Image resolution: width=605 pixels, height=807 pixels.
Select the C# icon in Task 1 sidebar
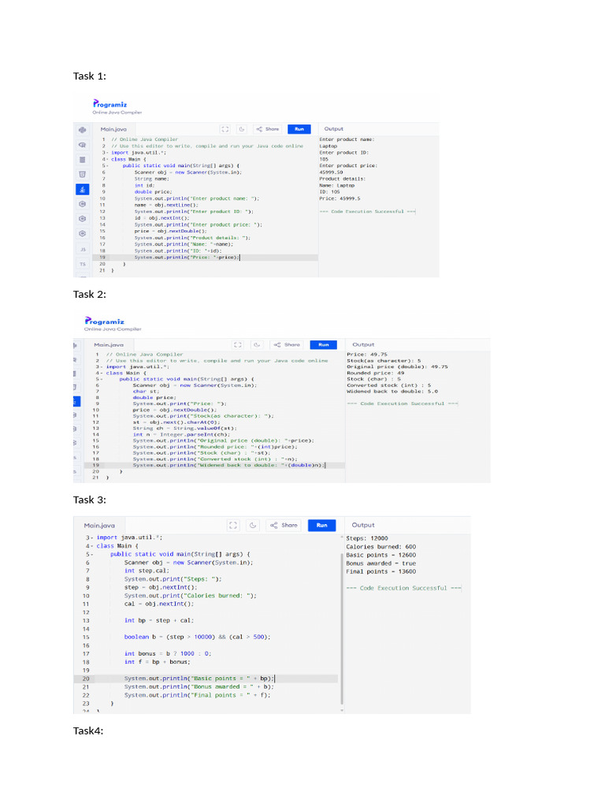click(82, 233)
